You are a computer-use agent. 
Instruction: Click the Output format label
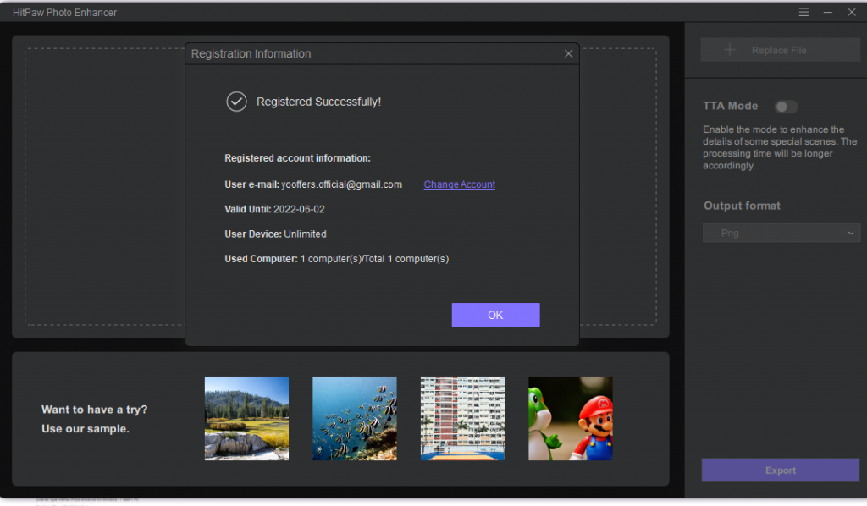tap(742, 206)
